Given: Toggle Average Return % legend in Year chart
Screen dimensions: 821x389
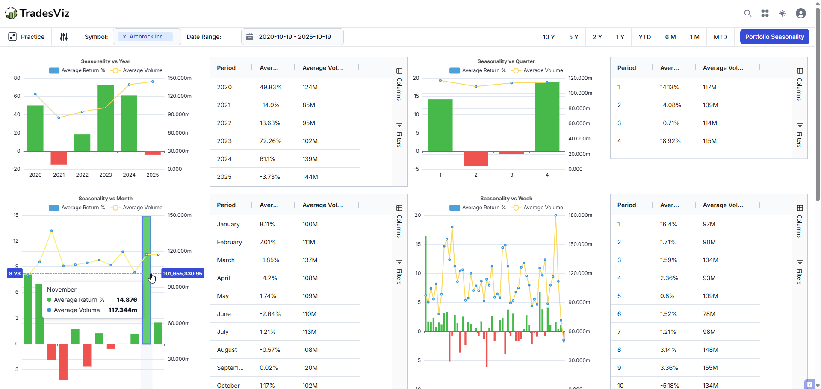Looking at the screenshot, I should click(x=77, y=70).
